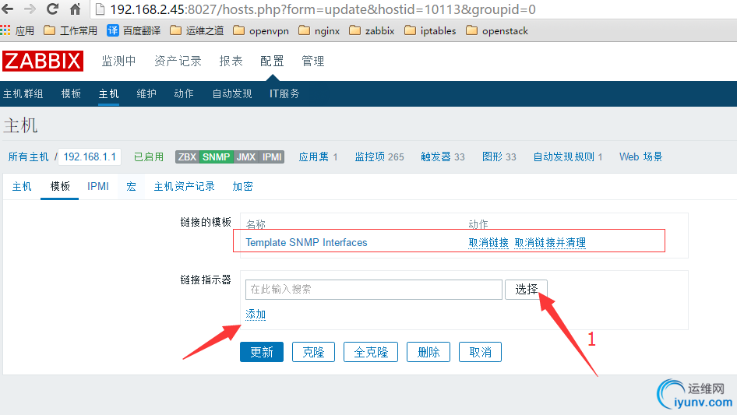Click the 克隆 button

click(x=313, y=352)
